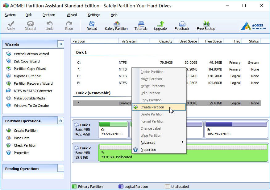270x190 pixels.
Task: Sort by the Flag column header
Action: point(233,41)
